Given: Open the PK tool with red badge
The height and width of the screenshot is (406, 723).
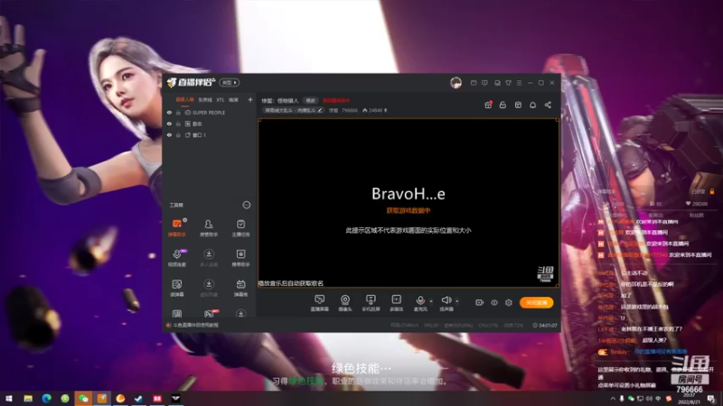Looking at the screenshot, I should (x=209, y=313).
